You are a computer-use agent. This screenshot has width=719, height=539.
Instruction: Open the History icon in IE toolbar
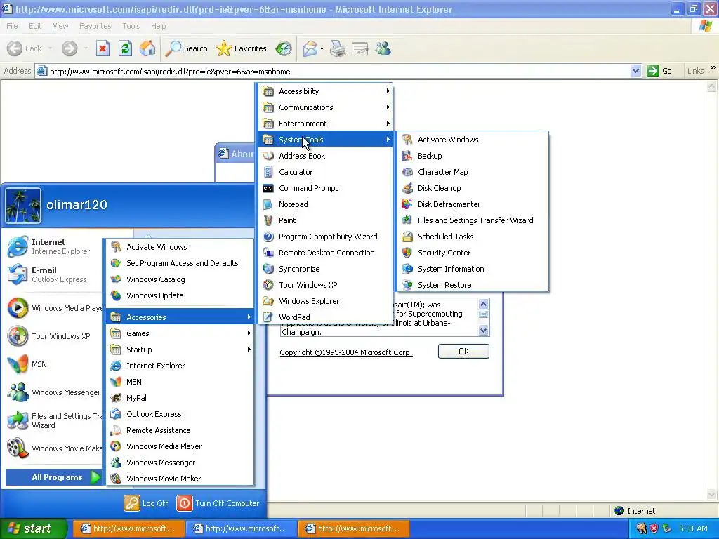[284, 48]
